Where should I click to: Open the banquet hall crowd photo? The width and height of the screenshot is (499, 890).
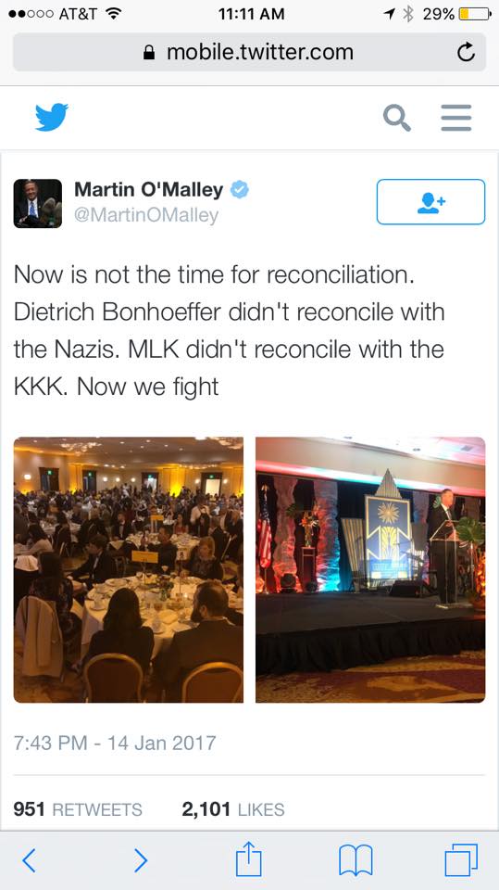click(129, 569)
